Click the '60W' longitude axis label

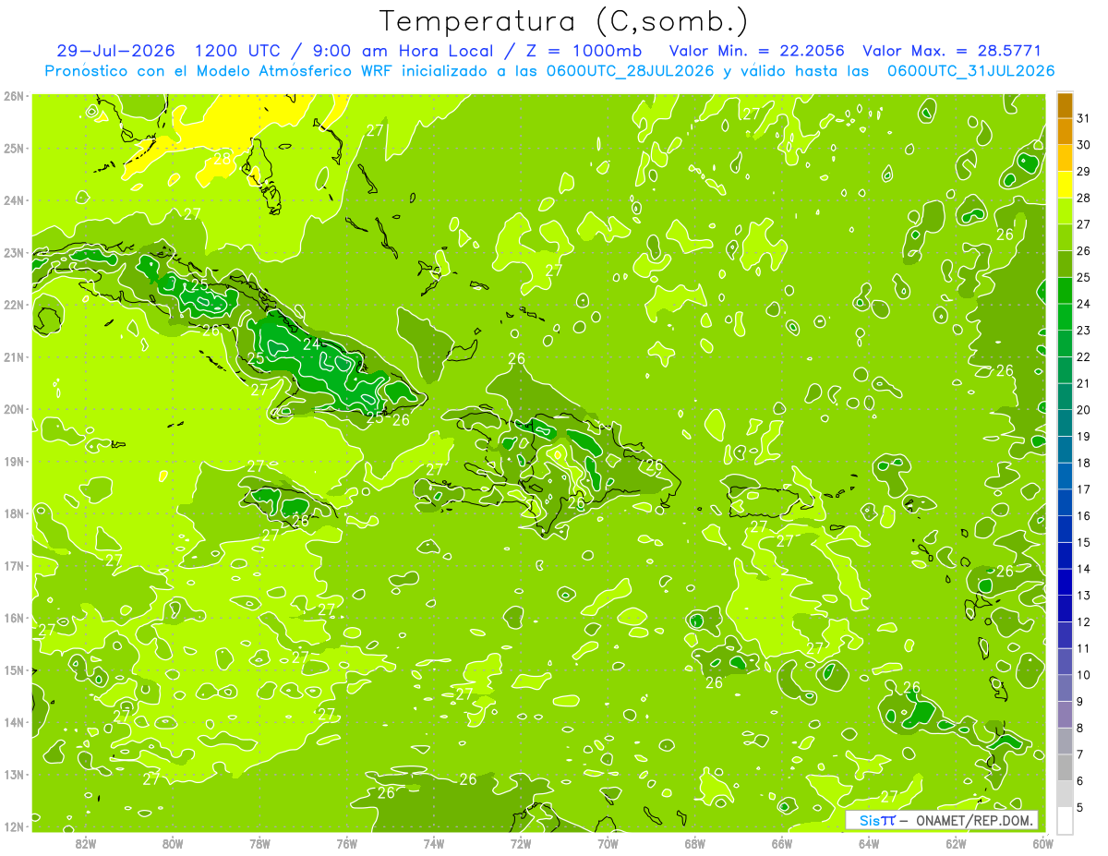[1042, 844]
